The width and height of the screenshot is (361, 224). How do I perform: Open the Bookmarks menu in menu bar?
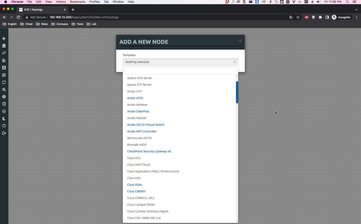pos(78,2)
